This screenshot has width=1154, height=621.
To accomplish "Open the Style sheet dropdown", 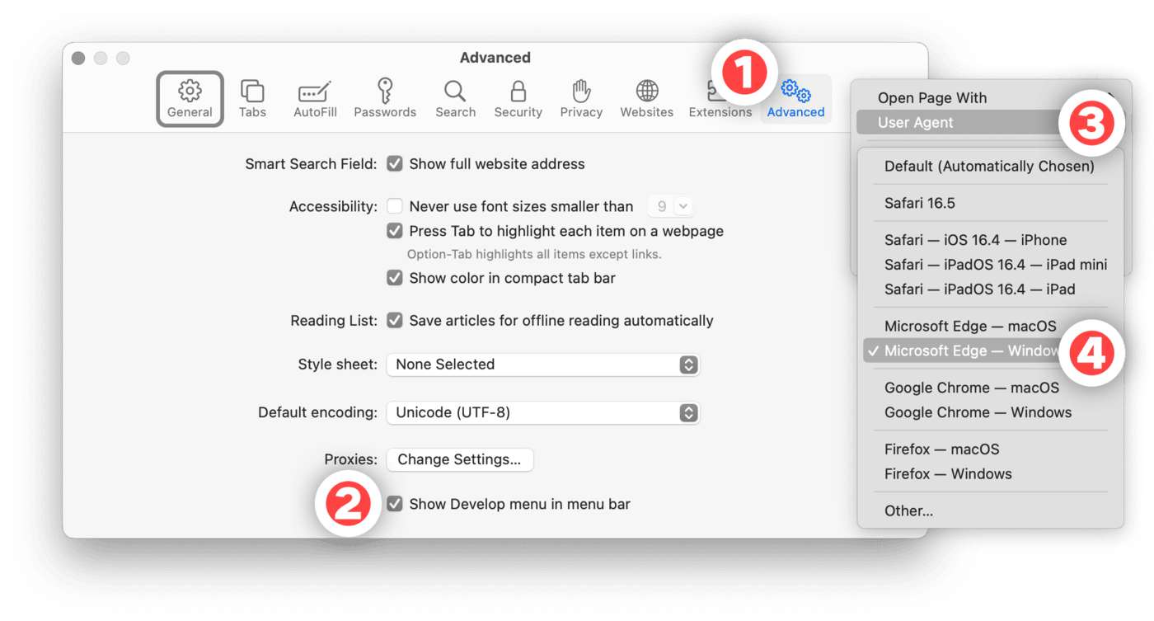I will coord(543,365).
